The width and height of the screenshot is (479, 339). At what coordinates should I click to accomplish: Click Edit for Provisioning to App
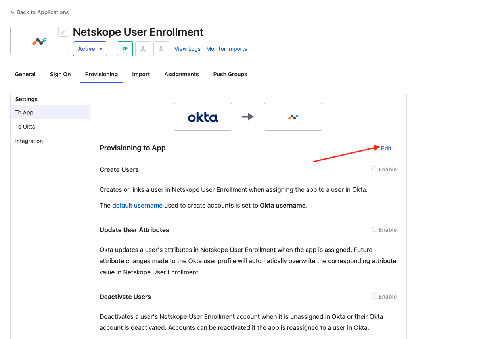[386, 148]
